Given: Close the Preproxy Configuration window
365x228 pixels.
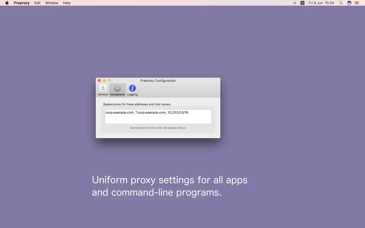Looking at the screenshot, I should [x=99, y=80].
